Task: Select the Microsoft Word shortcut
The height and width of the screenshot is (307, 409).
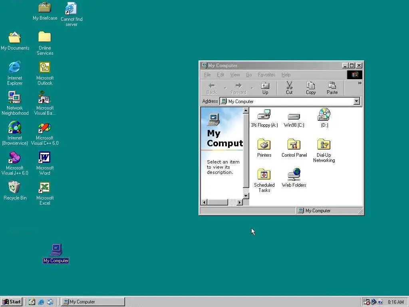Action: pos(45,163)
